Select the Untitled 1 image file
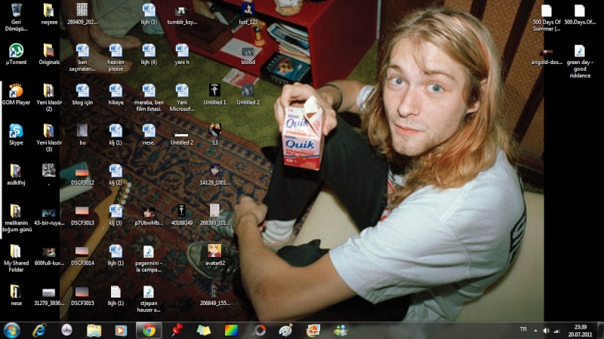Image resolution: width=604 pixels, height=339 pixels. click(214, 94)
